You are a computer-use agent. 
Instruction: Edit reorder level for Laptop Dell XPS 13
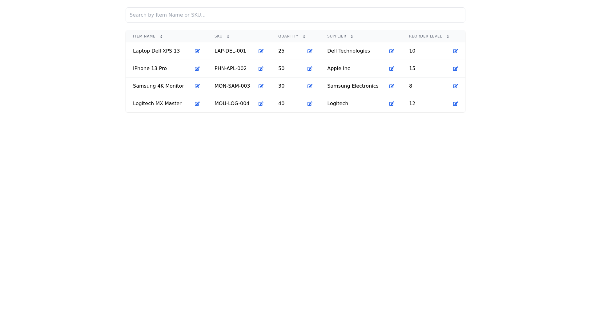[x=456, y=51]
